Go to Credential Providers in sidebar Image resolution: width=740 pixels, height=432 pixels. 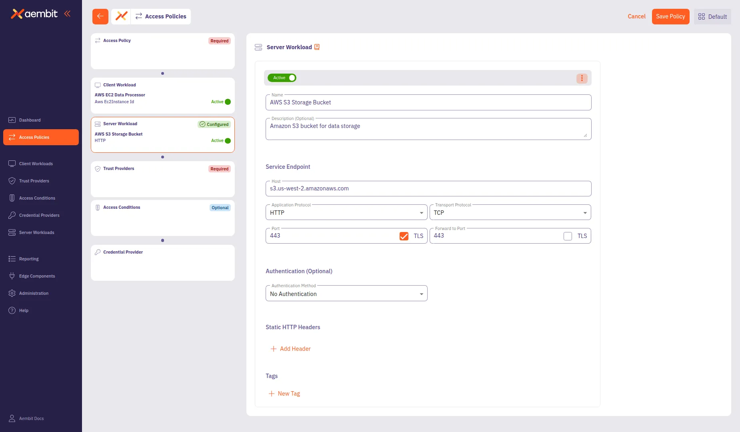click(39, 215)
